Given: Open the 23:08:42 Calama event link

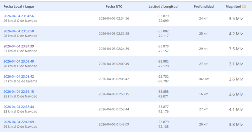Looking at the screenshot, I should point(18,76).
